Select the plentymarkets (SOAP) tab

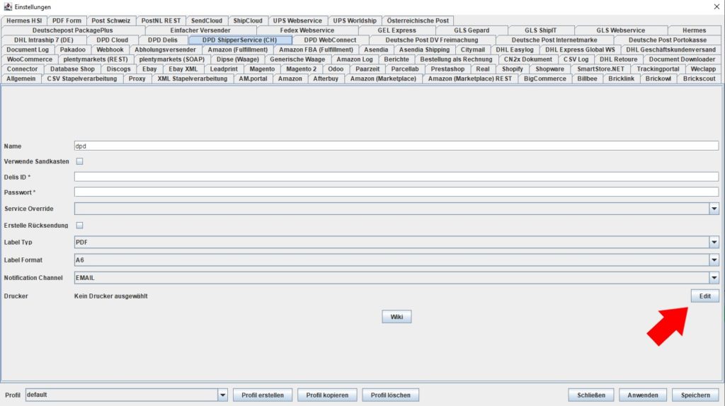coord(172,59)
